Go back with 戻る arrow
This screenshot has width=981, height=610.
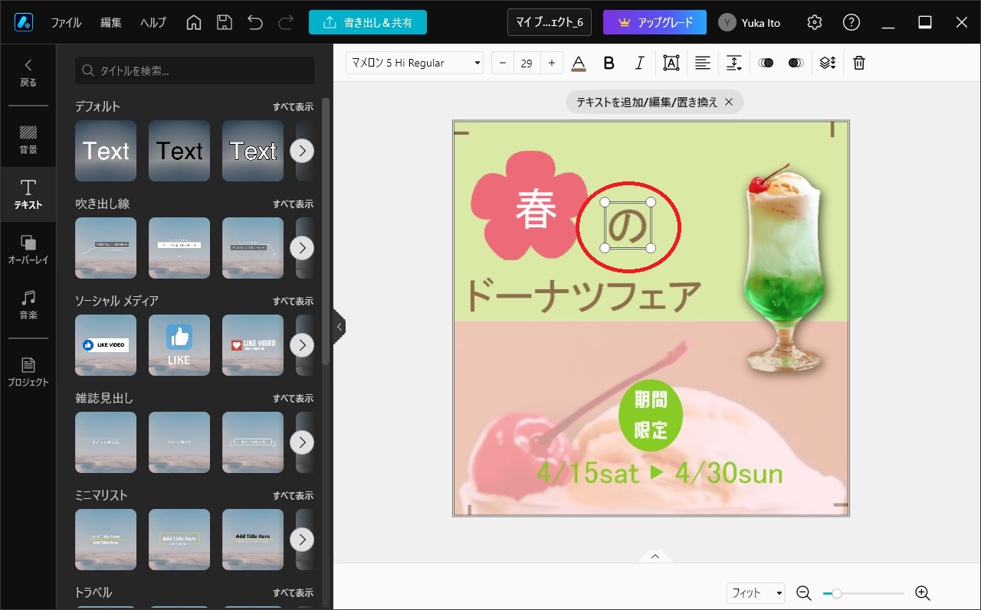(x=28, y=73)
